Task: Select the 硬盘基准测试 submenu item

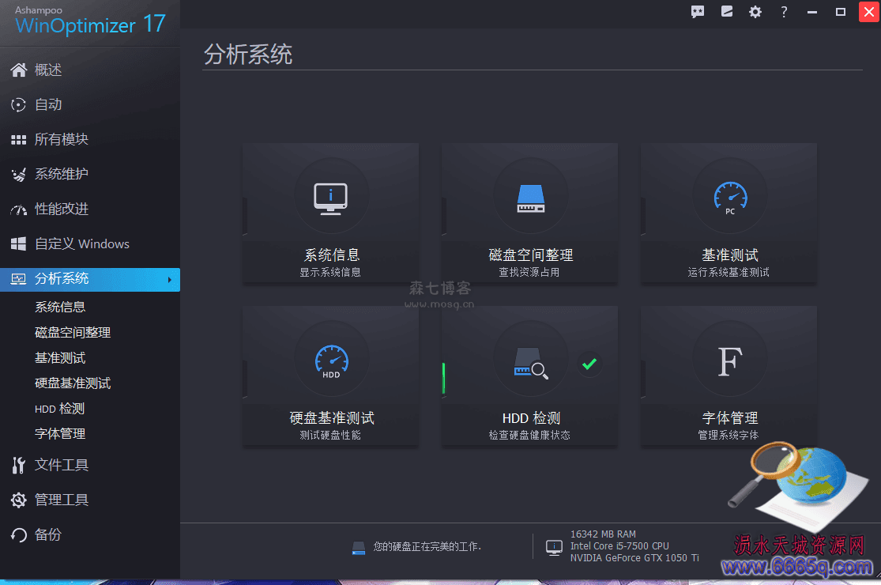Action: (x=73, y=383)
